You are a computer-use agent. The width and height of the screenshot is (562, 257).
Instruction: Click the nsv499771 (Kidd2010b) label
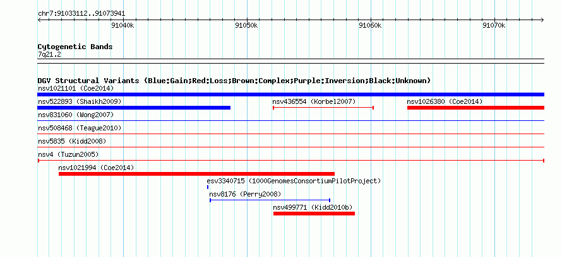(x=313, y=207)
